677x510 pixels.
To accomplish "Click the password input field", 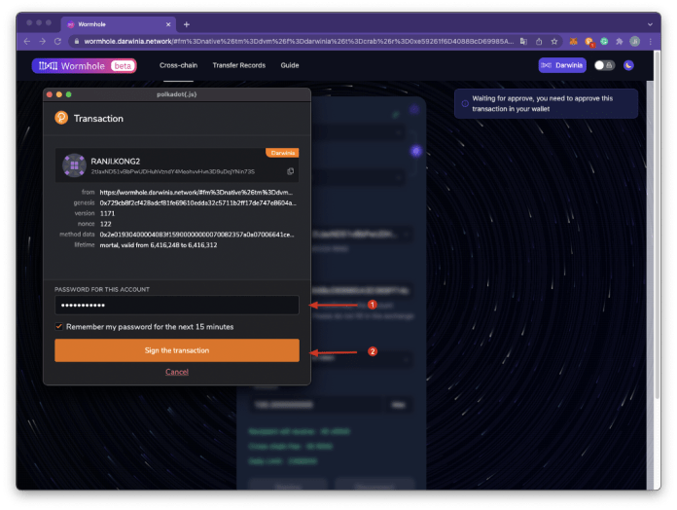I will (177, 305).
